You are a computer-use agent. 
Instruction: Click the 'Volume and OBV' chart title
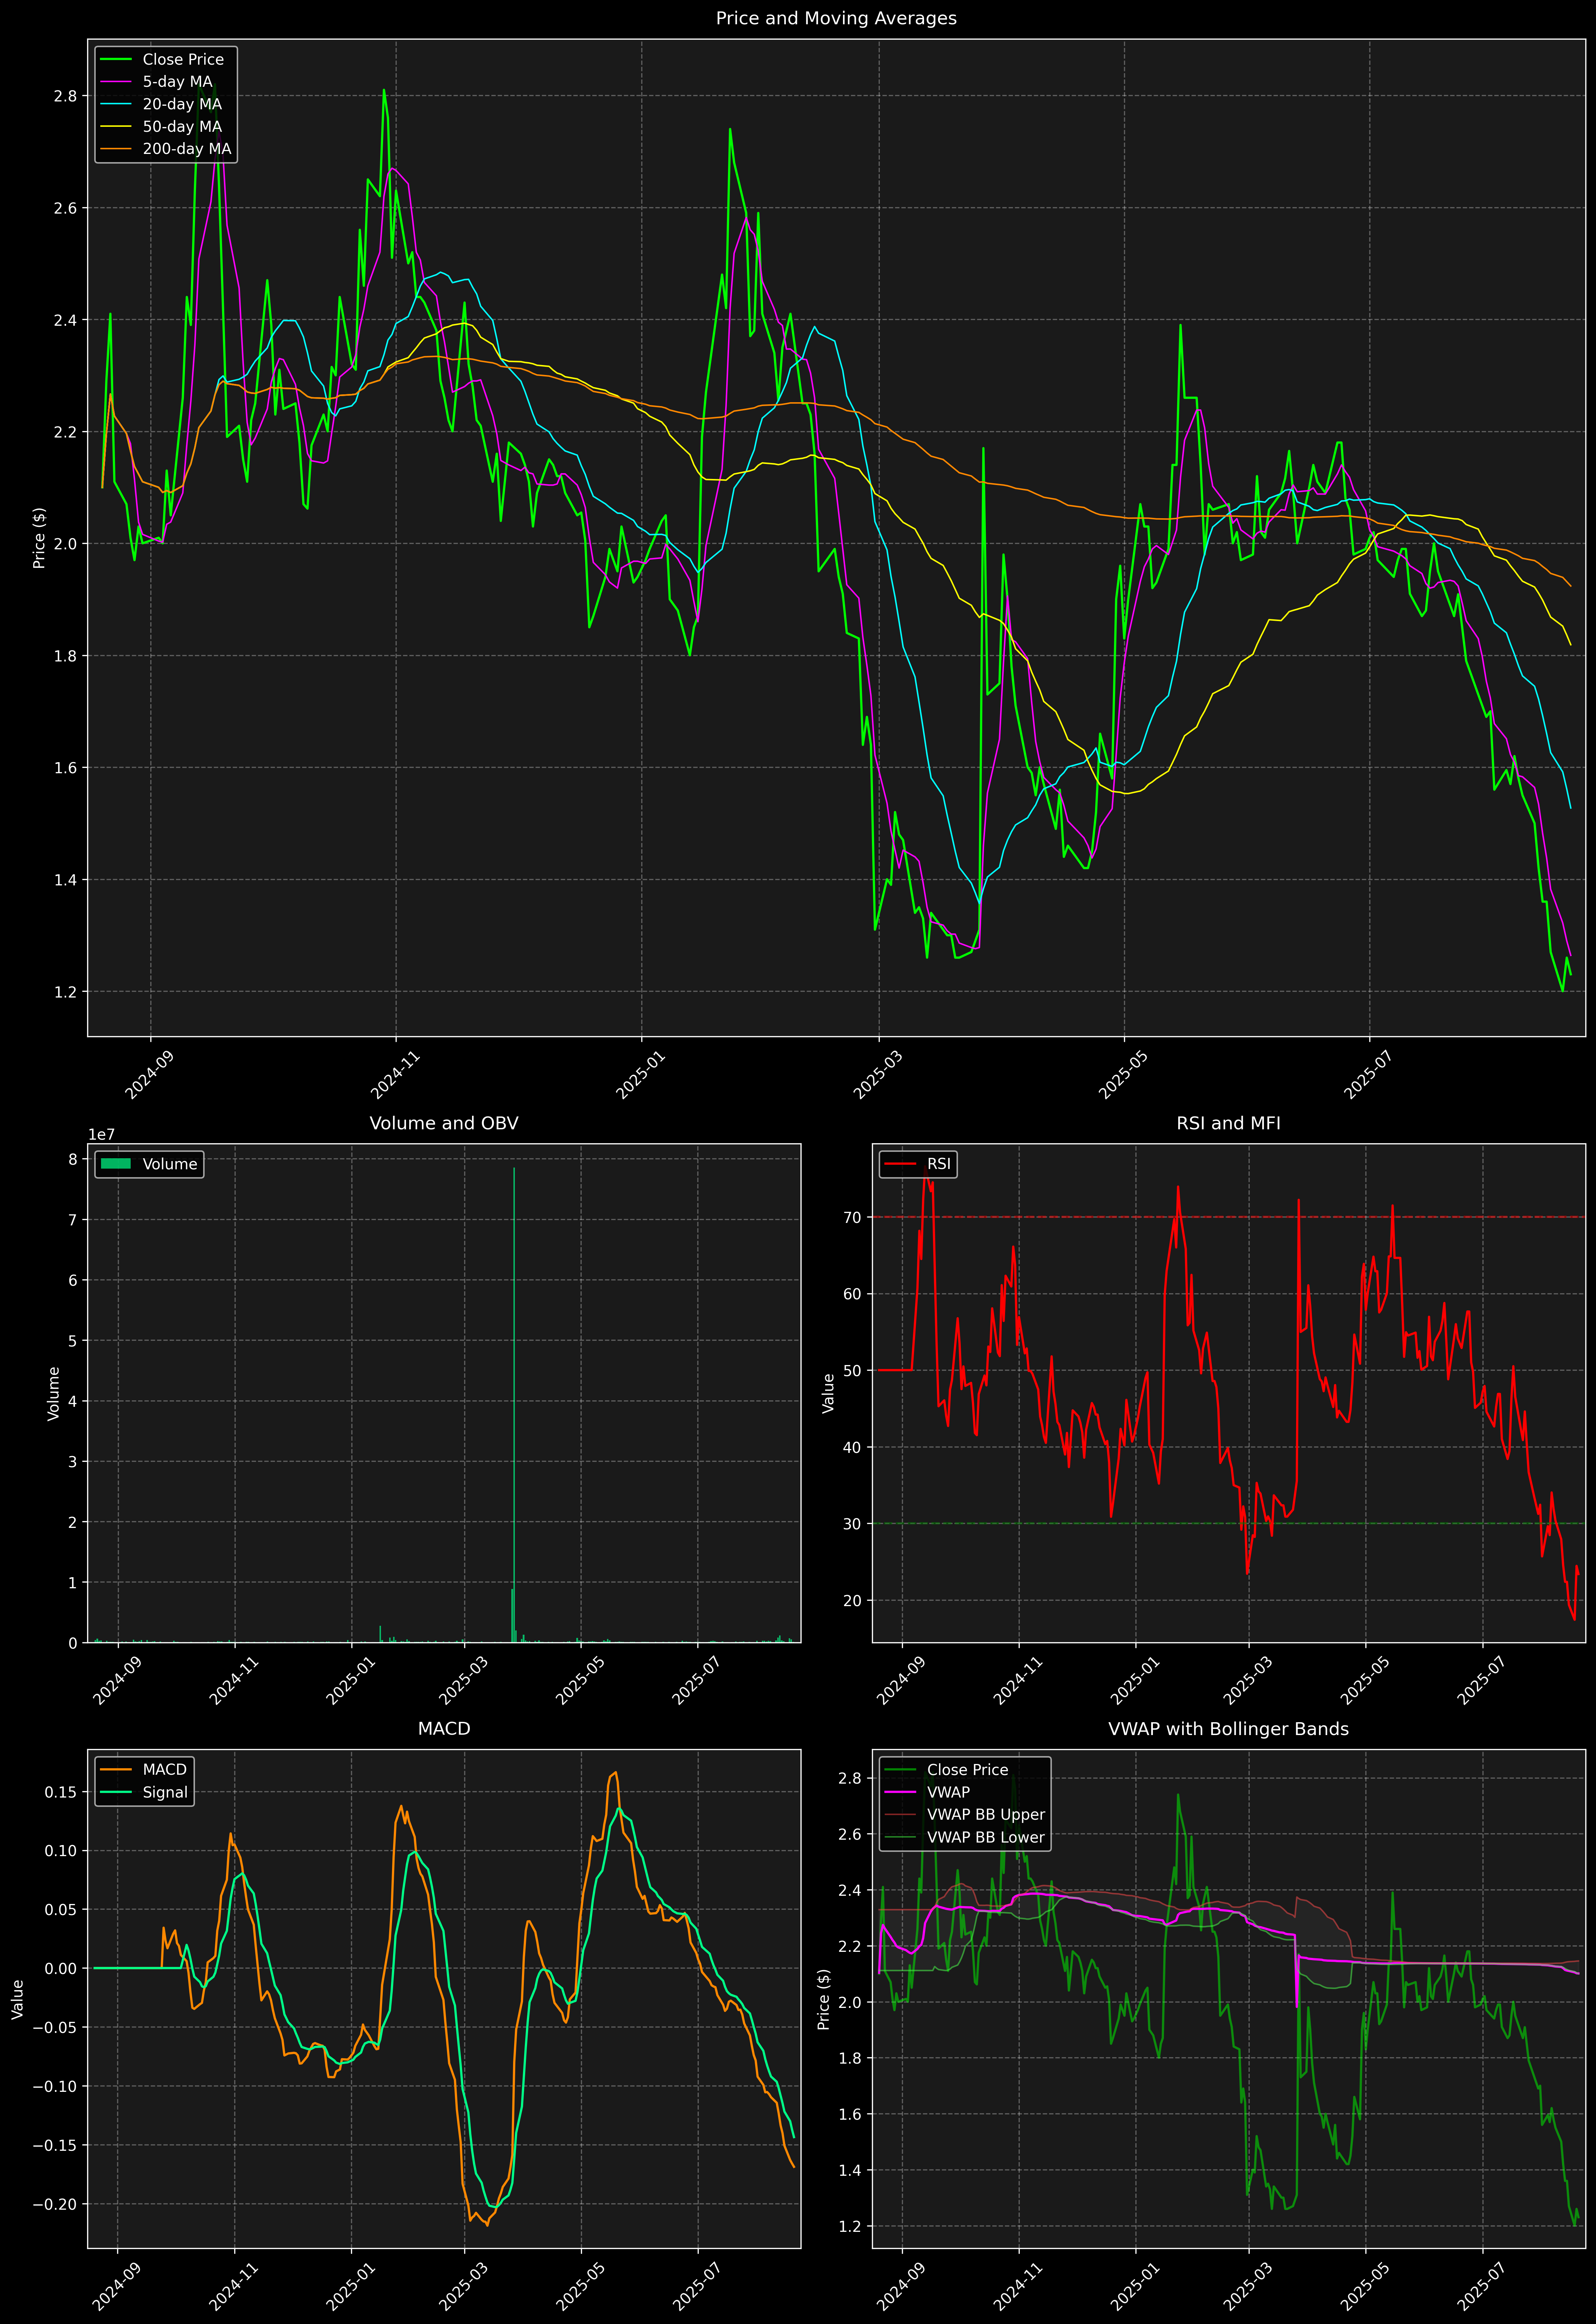444,1123
